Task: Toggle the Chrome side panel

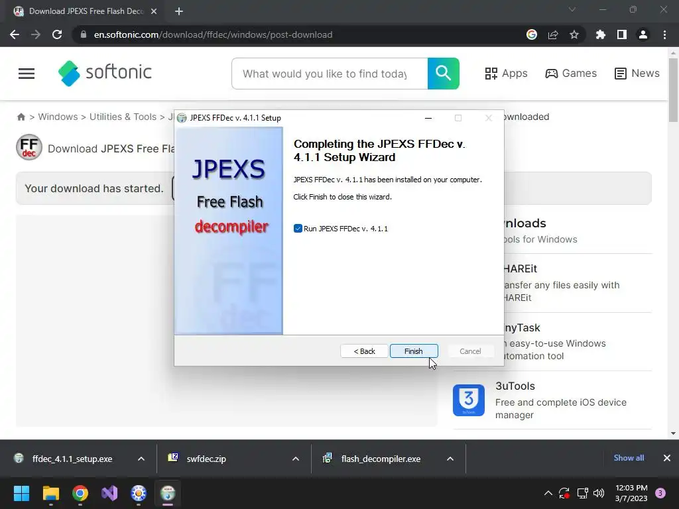Action: pyautogui.click(x=622, y=34)
